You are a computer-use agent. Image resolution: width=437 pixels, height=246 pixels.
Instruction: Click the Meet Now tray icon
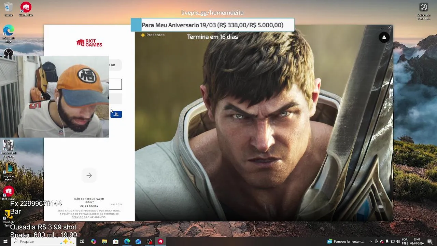(x=376, y=242)
